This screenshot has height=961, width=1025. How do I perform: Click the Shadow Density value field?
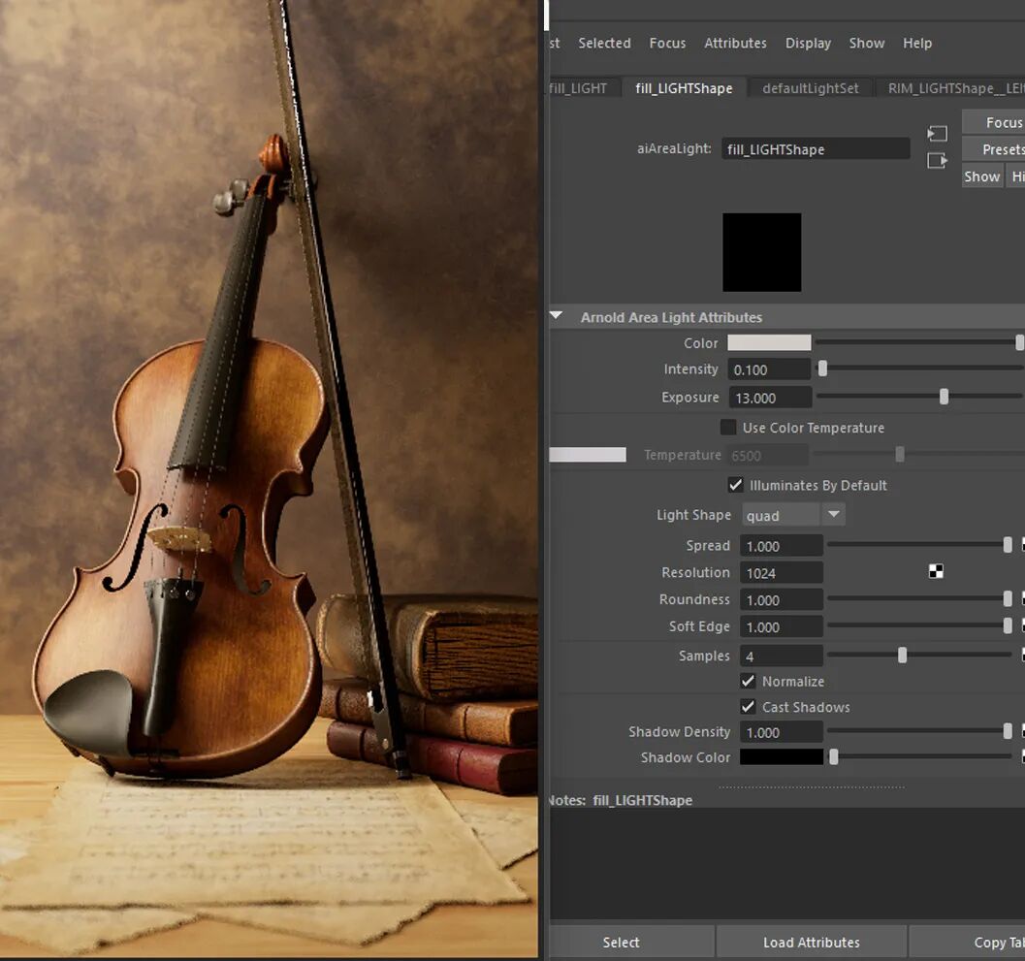click(781, 732)
